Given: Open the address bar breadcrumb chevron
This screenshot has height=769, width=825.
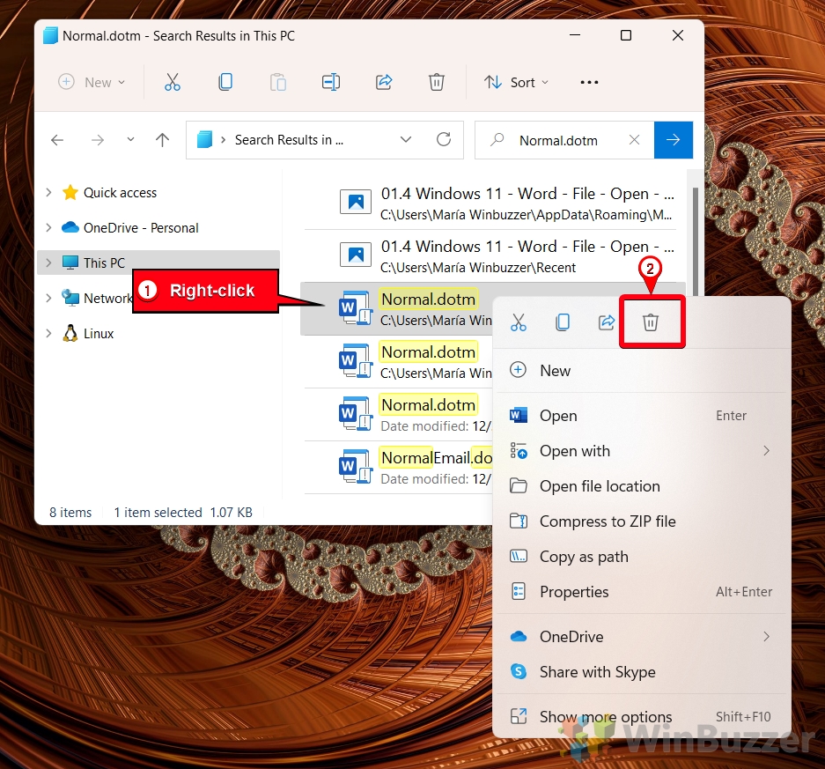Looking at the screenshot, I should pos(406,139).
